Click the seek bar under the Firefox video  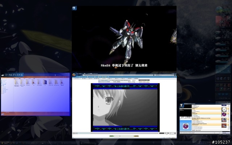(117, 133)
